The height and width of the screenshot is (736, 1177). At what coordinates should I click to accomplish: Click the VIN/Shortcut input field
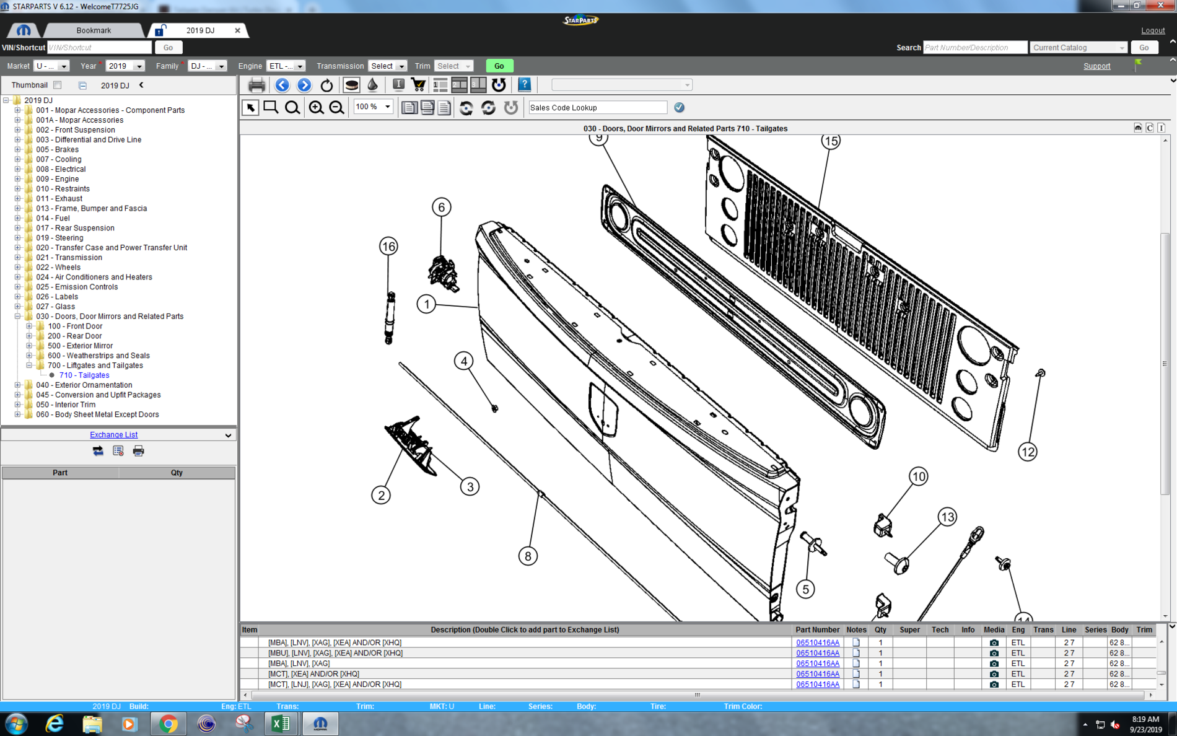click(x=99, y=48)
